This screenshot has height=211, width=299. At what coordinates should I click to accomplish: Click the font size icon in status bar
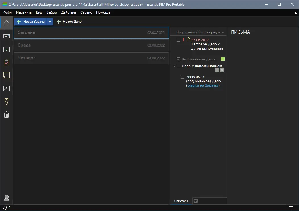(291, 208)
